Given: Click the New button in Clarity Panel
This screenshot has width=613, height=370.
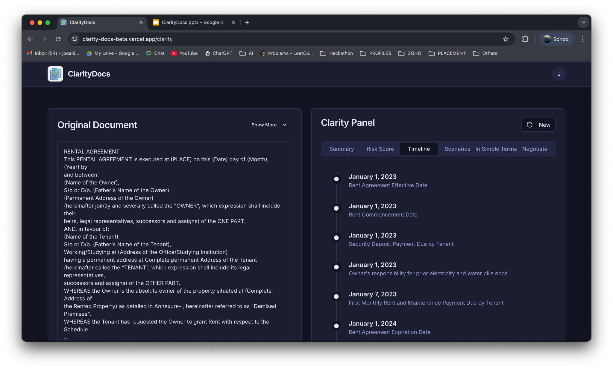Looking at the screenshot, I should tap(538, 125).
